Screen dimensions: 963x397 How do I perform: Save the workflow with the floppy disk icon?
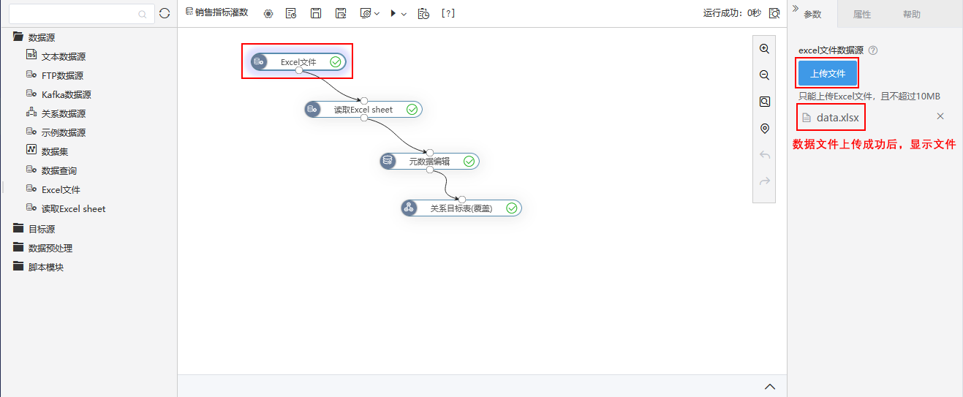point(316,13)
